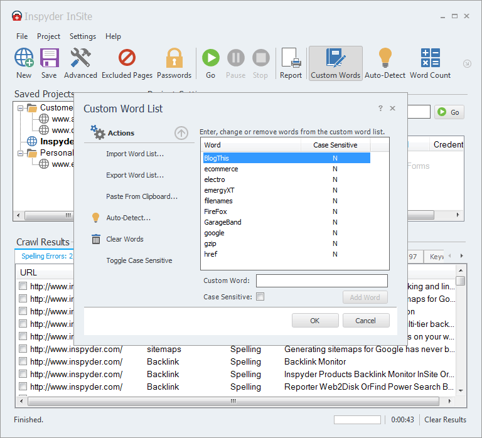
Task: Select GarageBand word row
Action: 286,222
